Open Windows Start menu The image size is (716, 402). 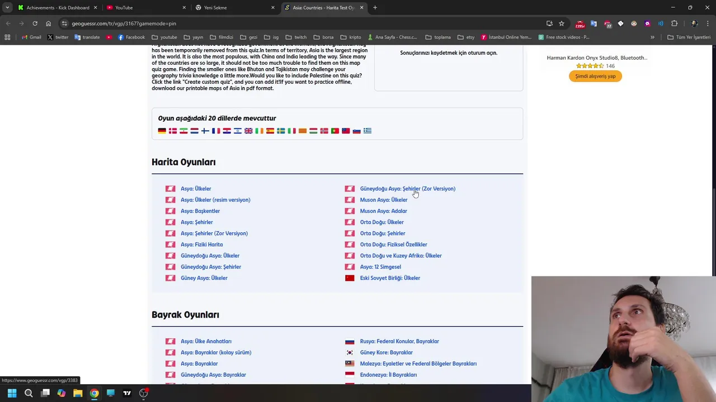12,393
